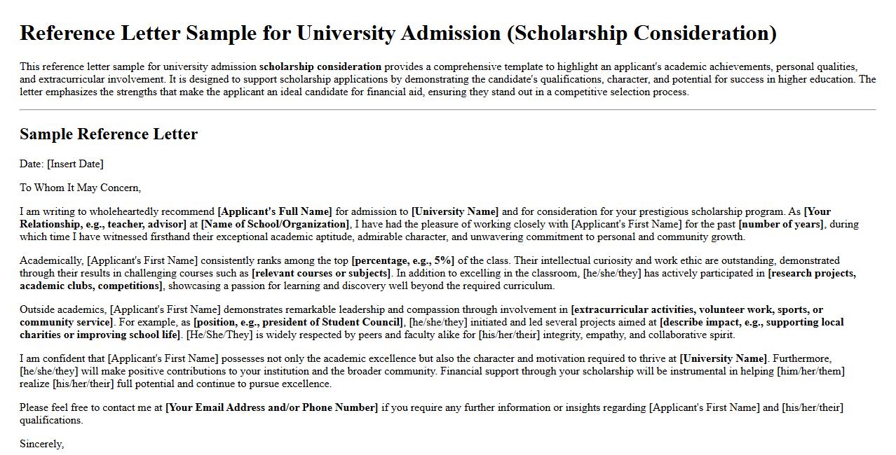Click "[Your Email Address and/or Phone Number]" placeholder
Screen dimensions: 896x455
[271, 407]
